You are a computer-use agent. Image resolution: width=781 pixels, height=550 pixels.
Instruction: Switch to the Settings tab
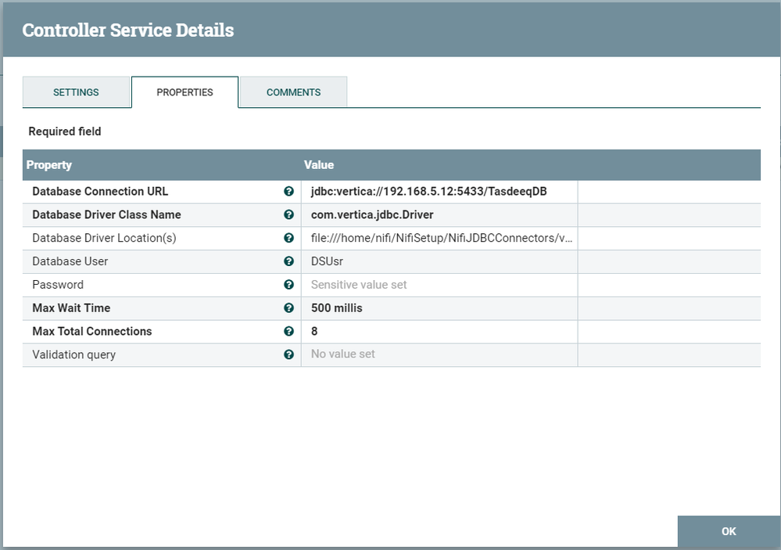pos(76,92)
